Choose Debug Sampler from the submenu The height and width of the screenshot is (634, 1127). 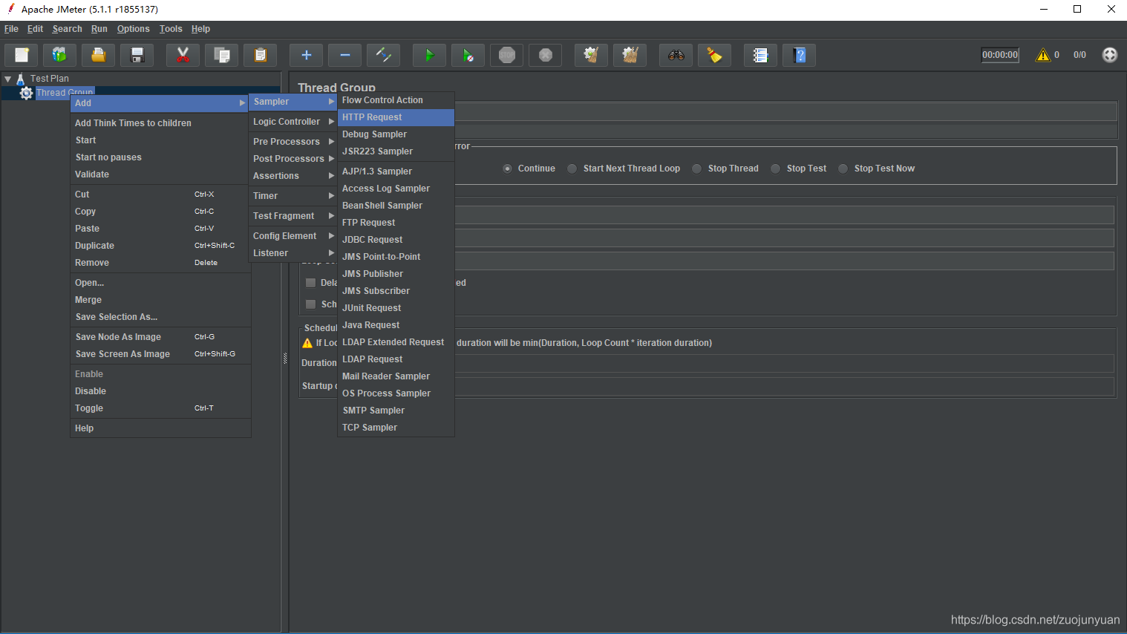click(396, 134)
